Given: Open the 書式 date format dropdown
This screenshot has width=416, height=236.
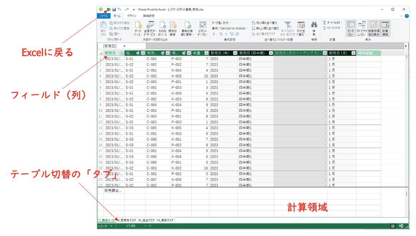Looking at the screenshot, I should (230, 28).
